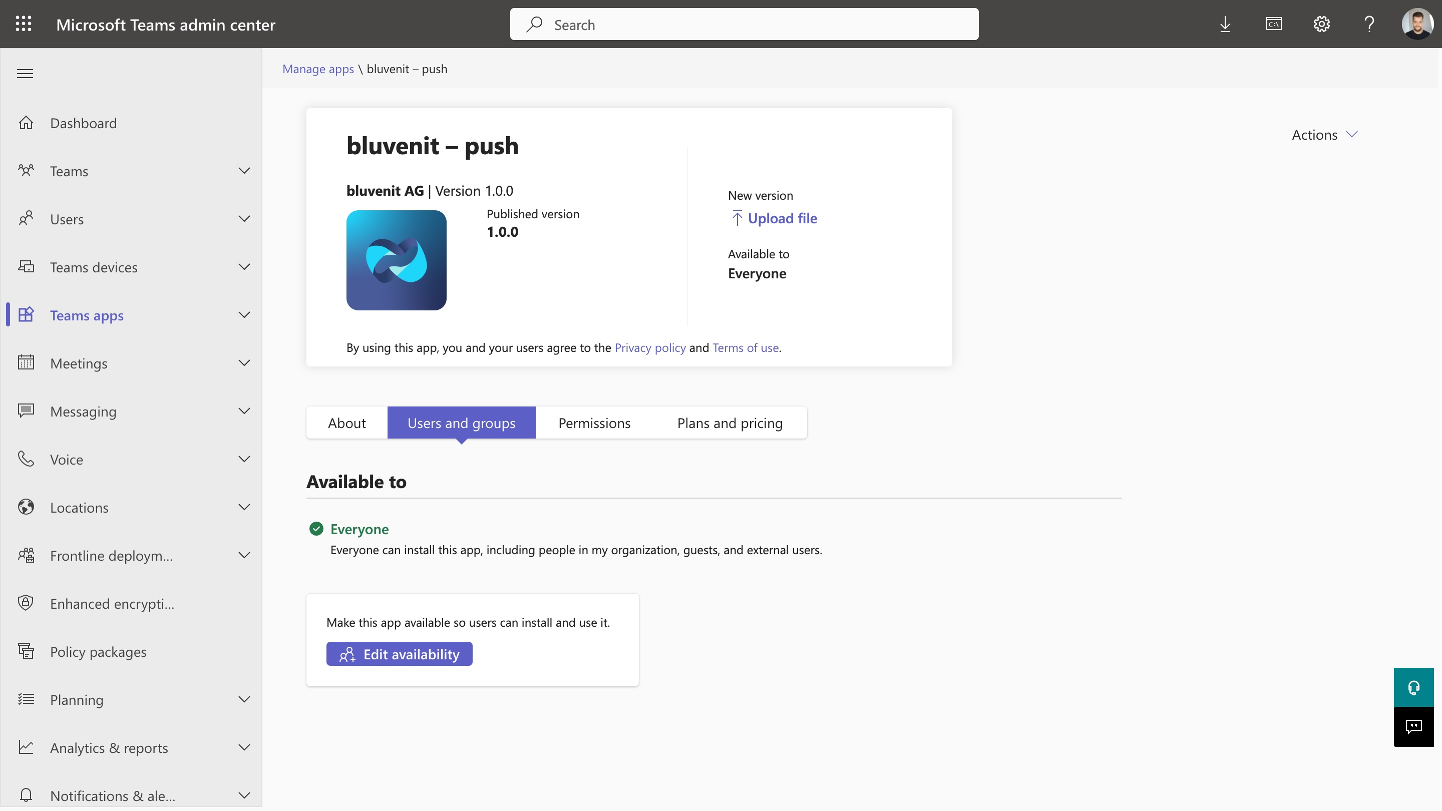This screenshot has height=811, width=1442.
Task: Click the Frontline deployment icon
Action: (x=26, y=555)
